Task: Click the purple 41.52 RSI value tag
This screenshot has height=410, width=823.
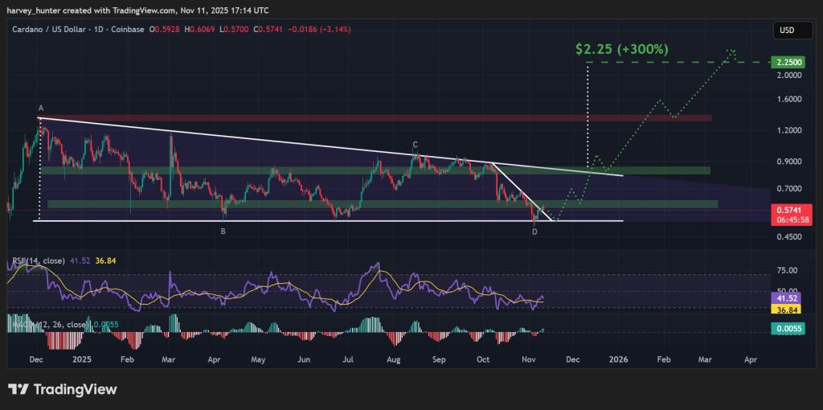Action: click(784, 297)
